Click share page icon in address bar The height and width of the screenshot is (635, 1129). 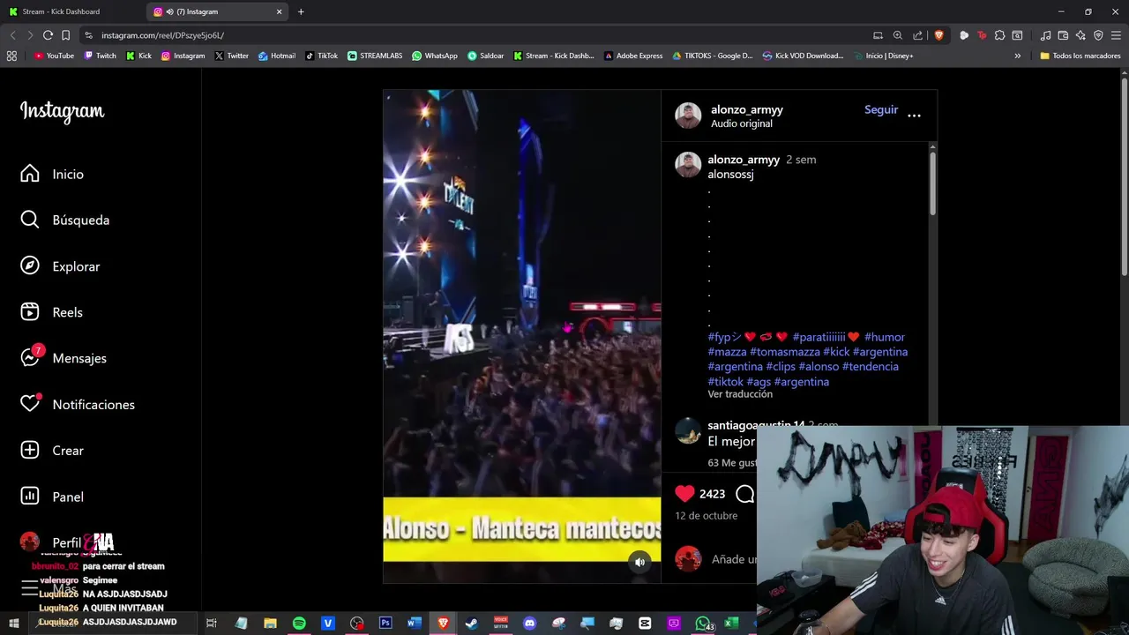(x=918, y=35)
